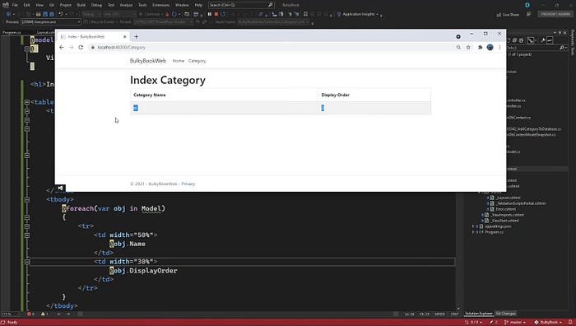
Task: Click the Visual Studio search box
Action: [241, 5]
